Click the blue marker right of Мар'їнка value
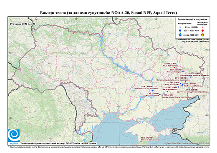 pyautogui.click(x=179, y=87)
